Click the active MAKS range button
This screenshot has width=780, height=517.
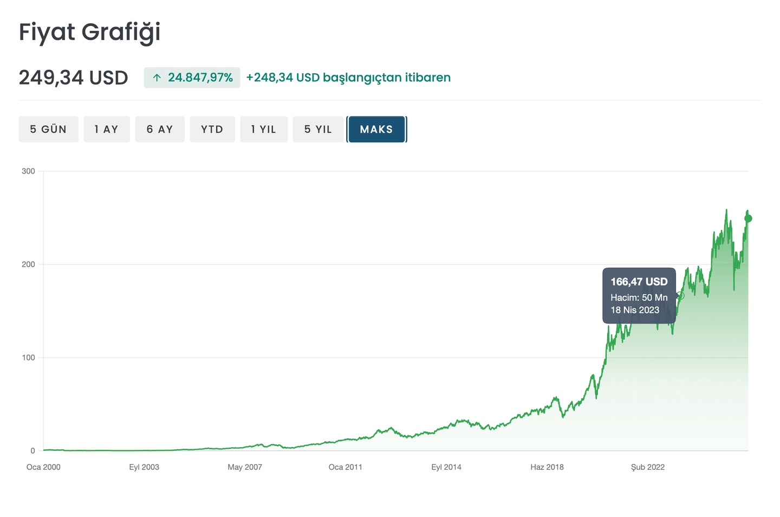[376, 130]
